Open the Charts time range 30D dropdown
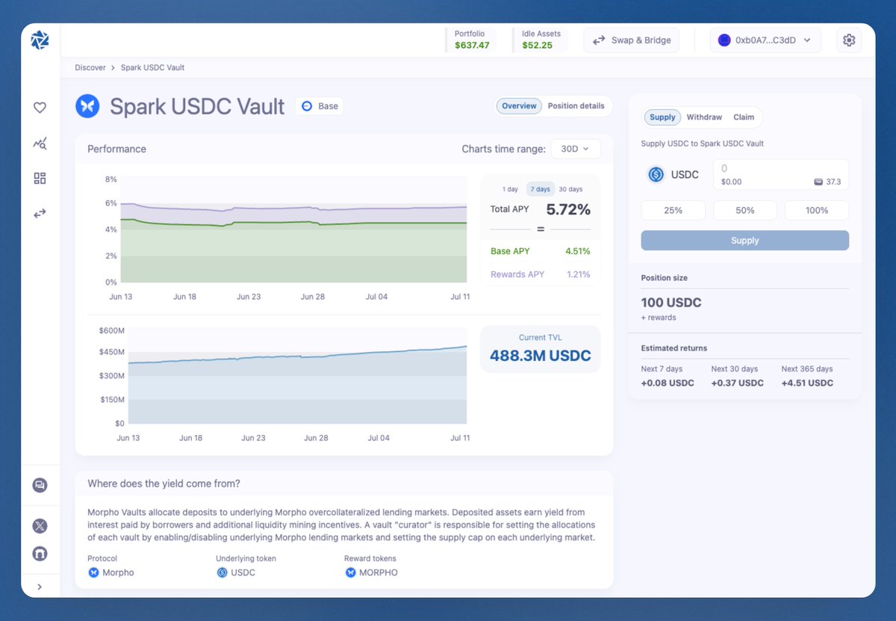 [x=575, y=149]
